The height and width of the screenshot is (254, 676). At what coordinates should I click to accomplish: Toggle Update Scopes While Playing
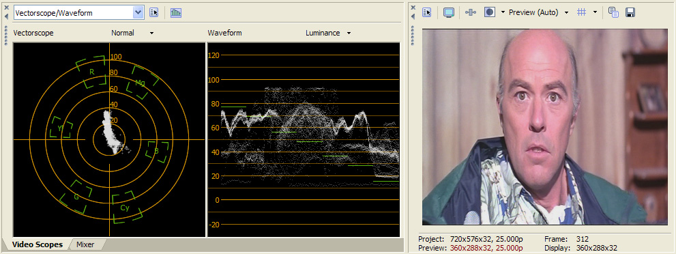tap(176, 13)
